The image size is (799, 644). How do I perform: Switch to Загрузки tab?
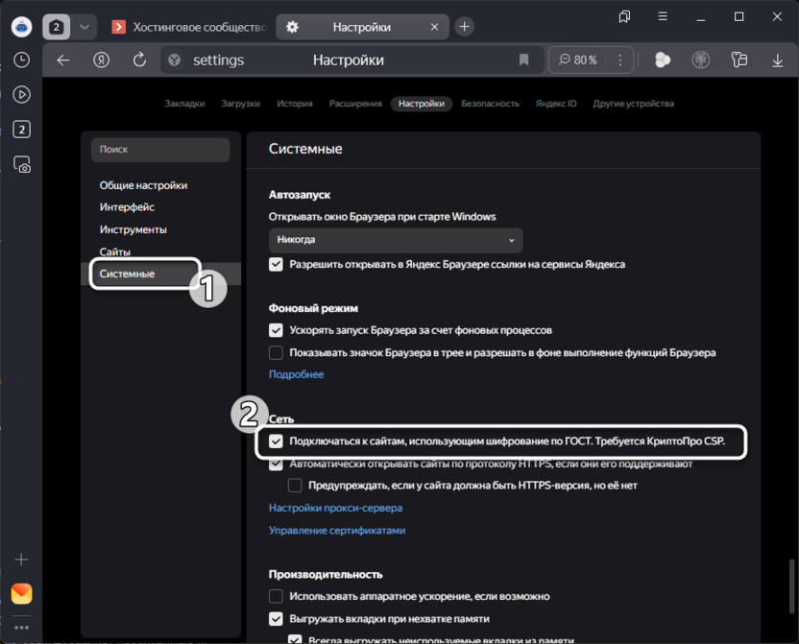(240, 104)
